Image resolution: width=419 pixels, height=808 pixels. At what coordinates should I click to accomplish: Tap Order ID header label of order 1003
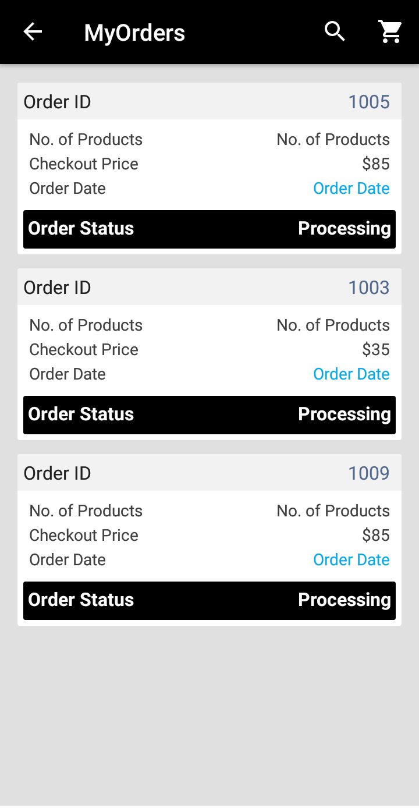(58, 288)
